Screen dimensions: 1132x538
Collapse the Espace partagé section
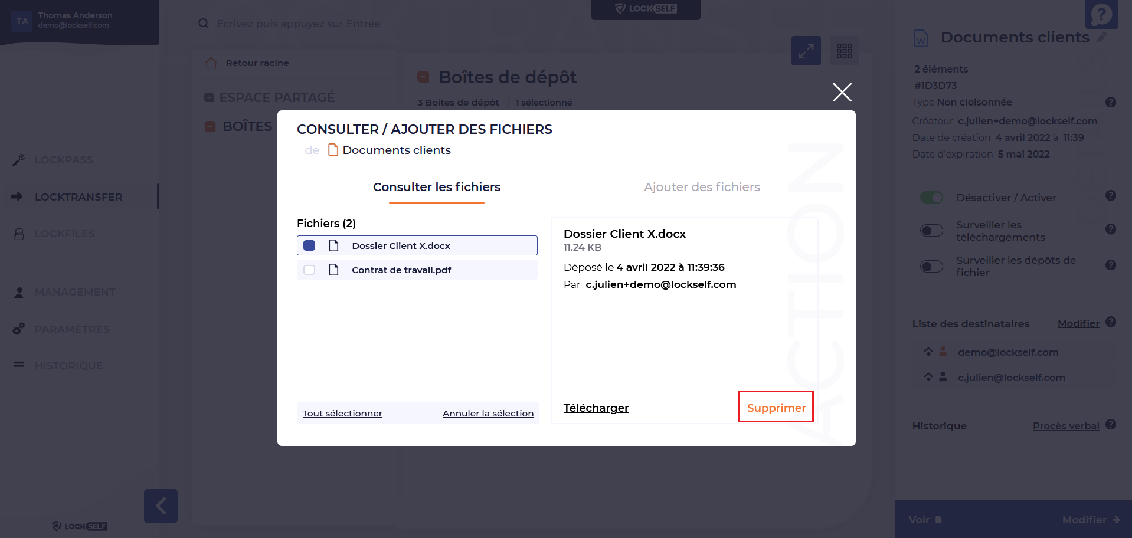pos(209,97)
